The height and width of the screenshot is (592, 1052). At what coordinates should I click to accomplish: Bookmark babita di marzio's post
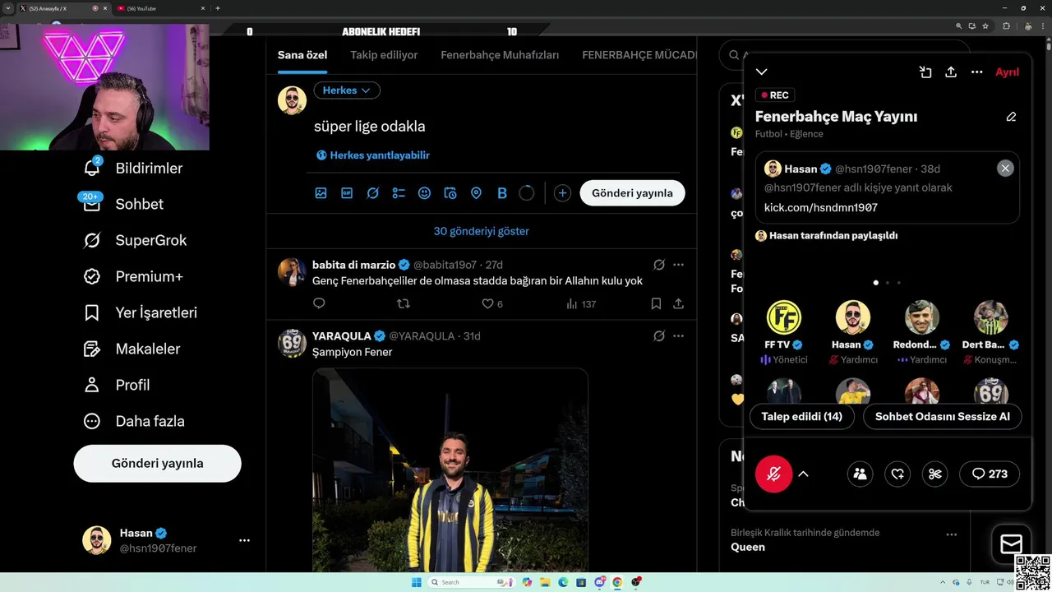click(x=656, y=303)
